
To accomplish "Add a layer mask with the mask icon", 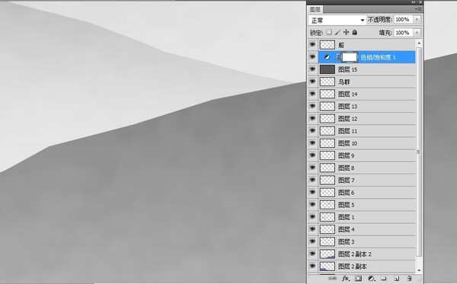I will [358, 279].
